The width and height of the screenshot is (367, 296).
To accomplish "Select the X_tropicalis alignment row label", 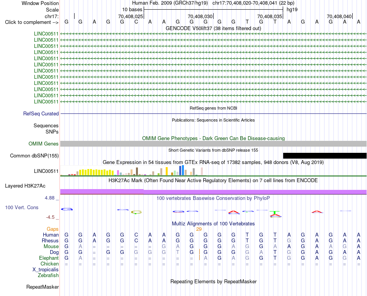I will click(x=46, y=270).
